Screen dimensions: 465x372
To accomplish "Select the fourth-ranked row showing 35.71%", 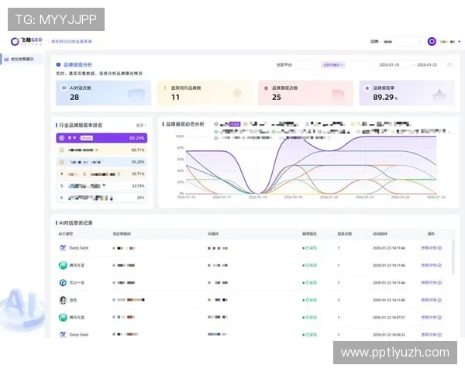I will [102, 174].
